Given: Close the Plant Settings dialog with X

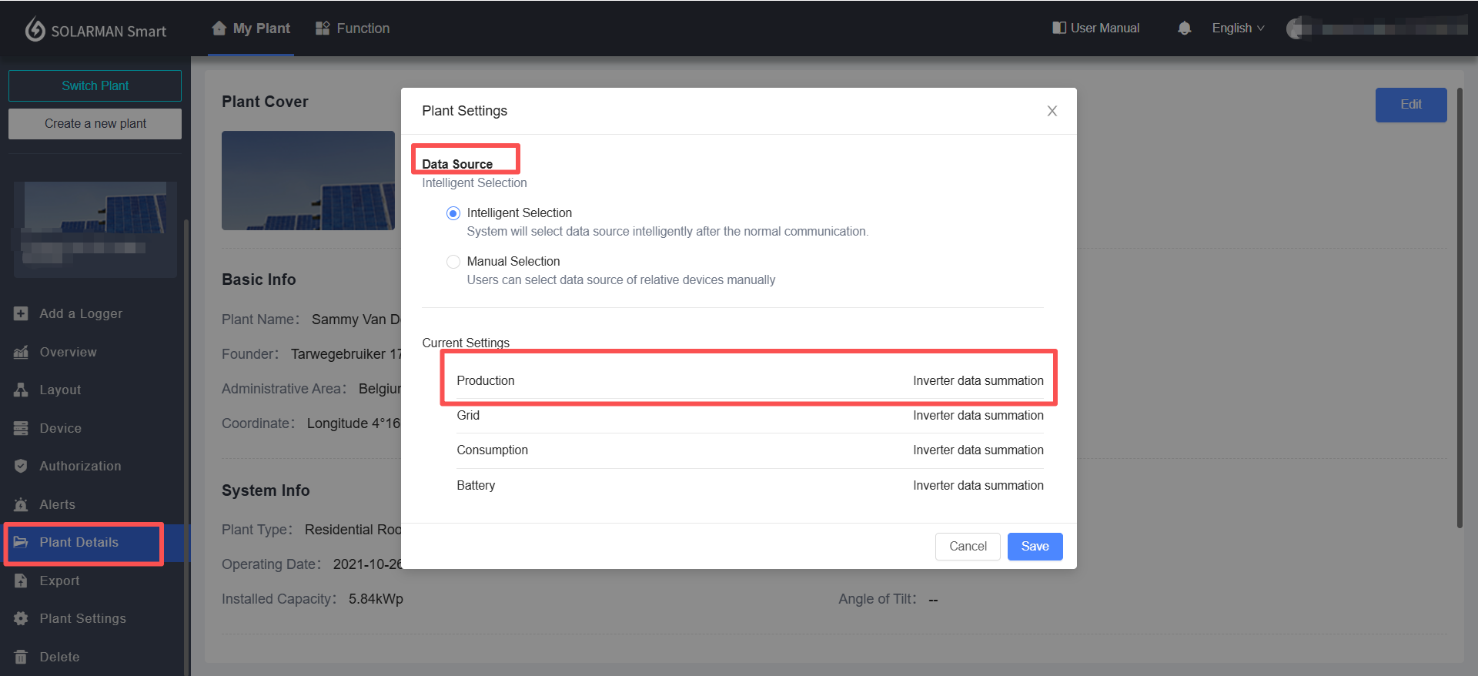Looking at the screenshot, I should tap(1052, 111).
